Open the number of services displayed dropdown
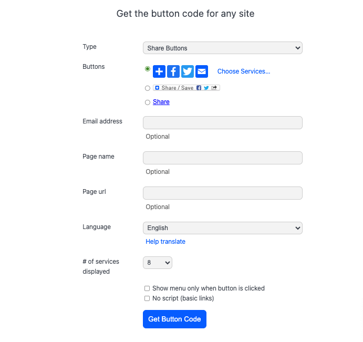363x342 pixels. tap(158, 263)
